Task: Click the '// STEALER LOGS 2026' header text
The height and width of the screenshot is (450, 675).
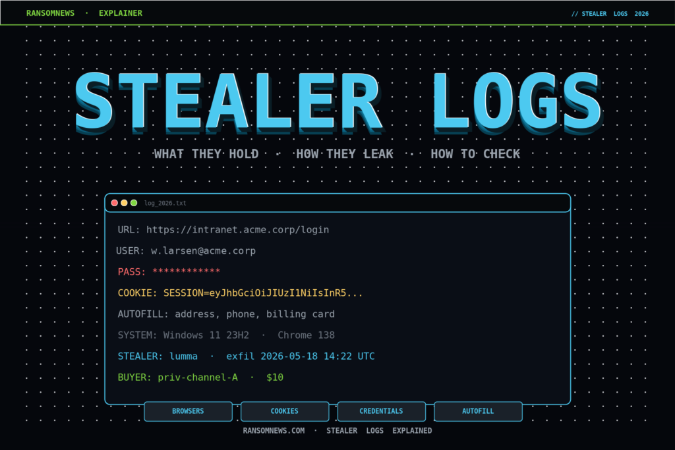Action: 610,14
